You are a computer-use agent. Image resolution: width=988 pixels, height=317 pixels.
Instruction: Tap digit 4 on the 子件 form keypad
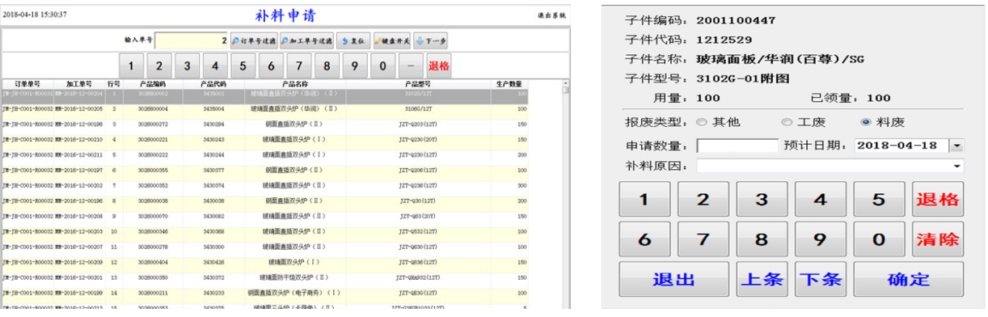[820, 200]
